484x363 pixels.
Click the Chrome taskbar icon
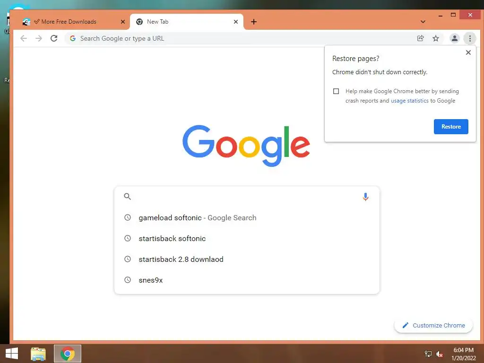(68, 354)
